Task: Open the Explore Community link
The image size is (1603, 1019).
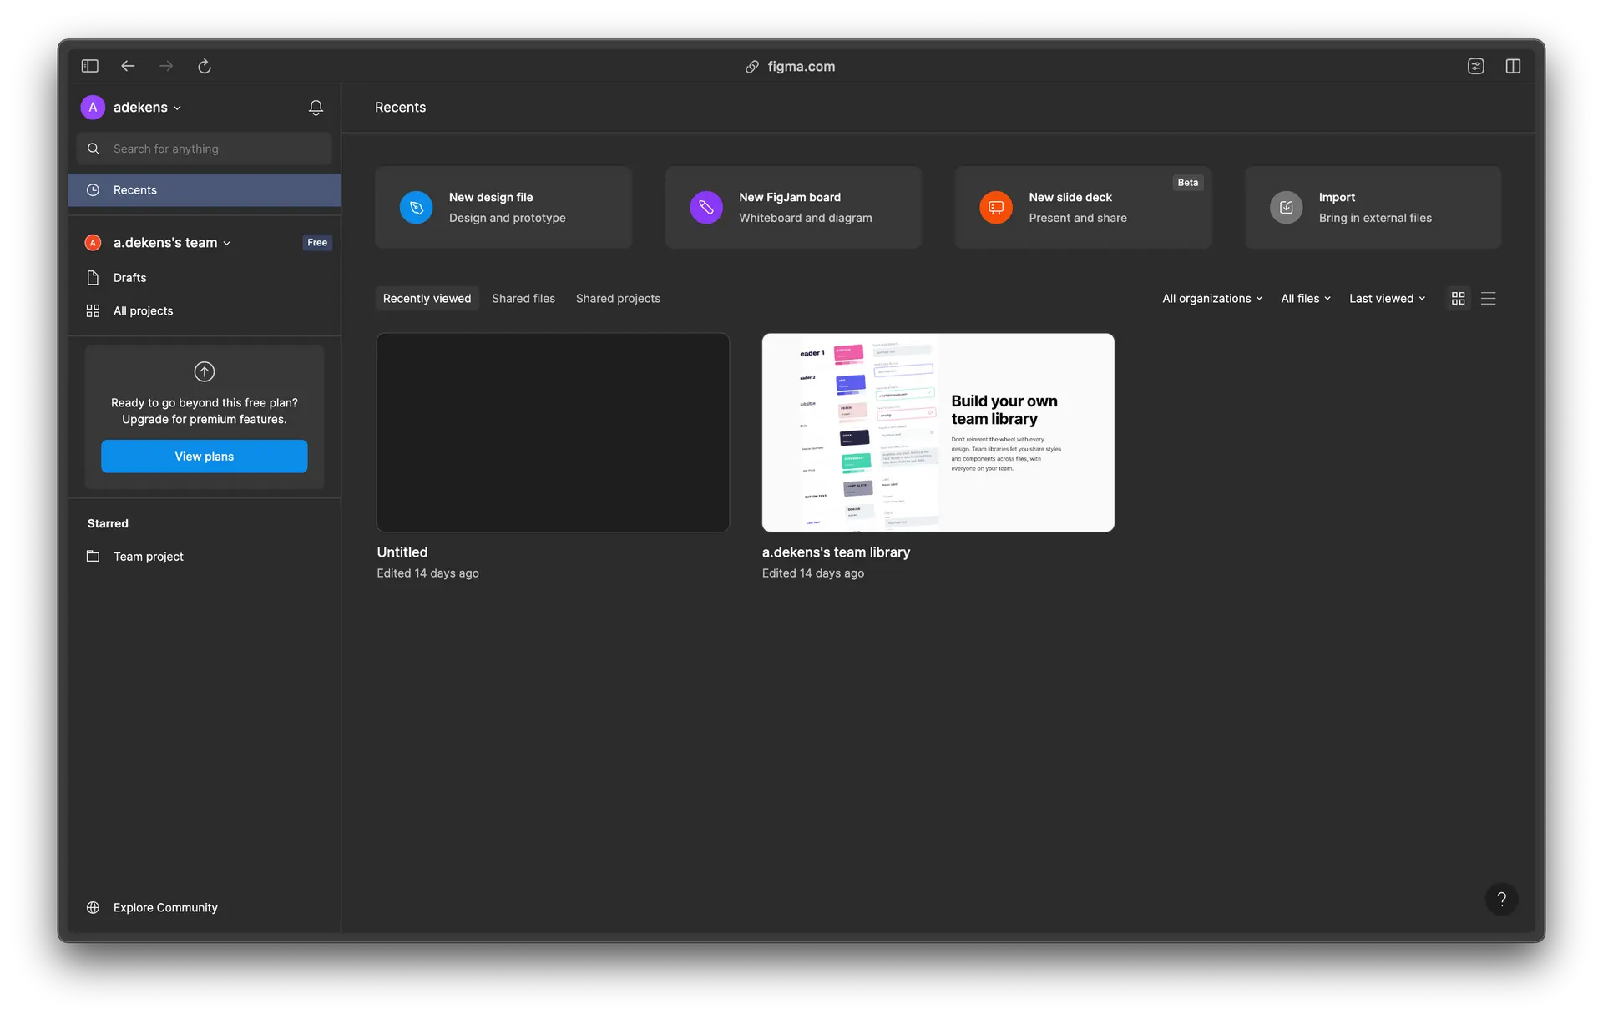Action: (x=165, y=907)
